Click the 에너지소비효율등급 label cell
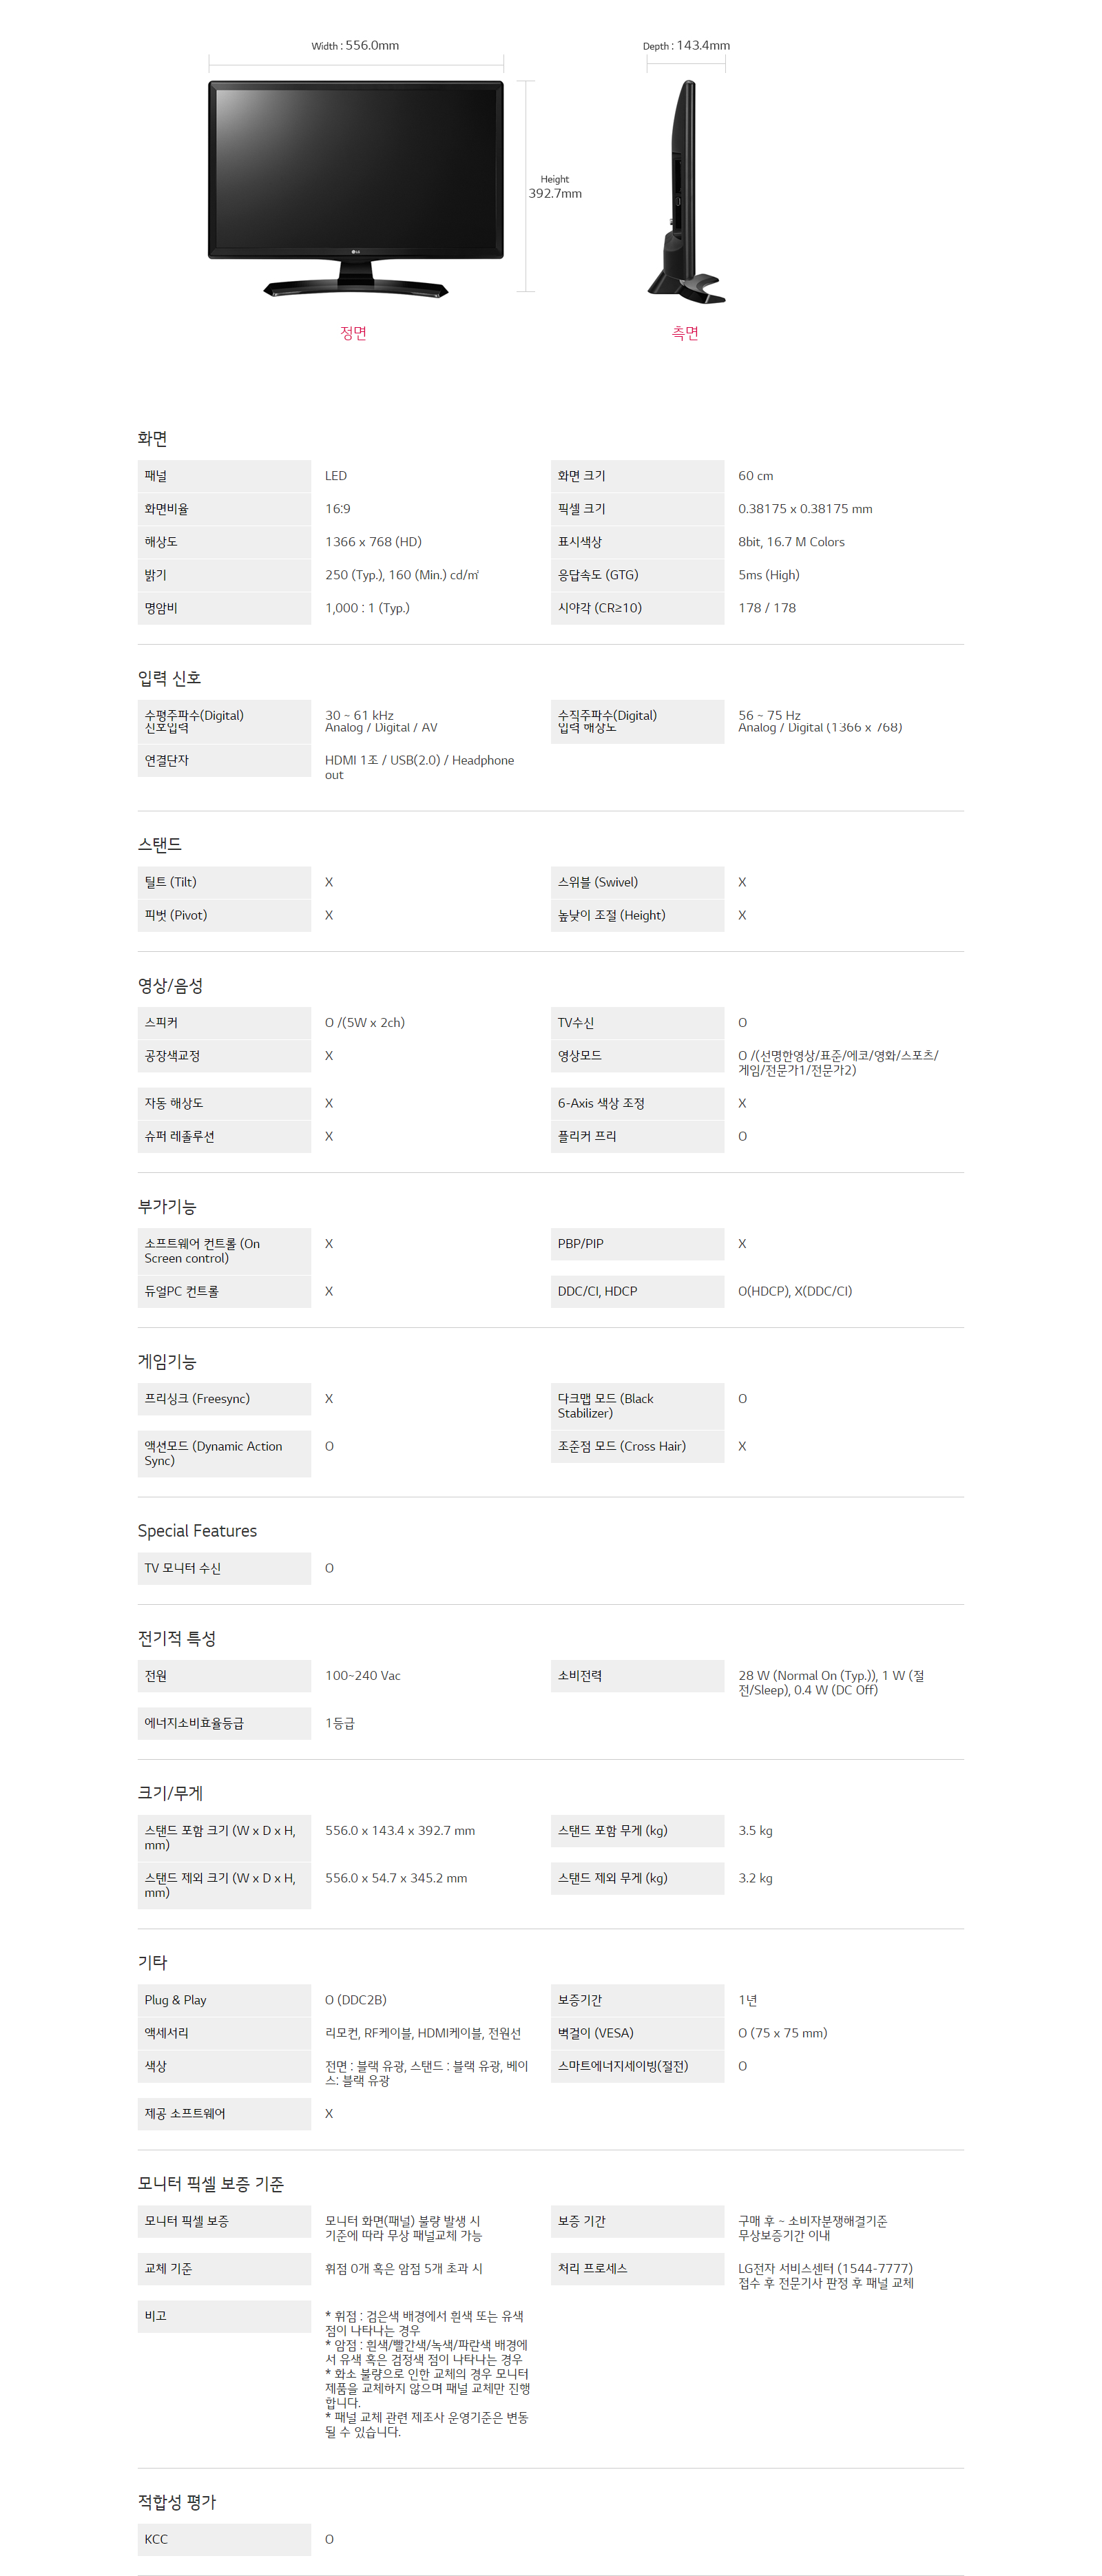This screenshot has height=2576, width=1102. coord(194,1723)
